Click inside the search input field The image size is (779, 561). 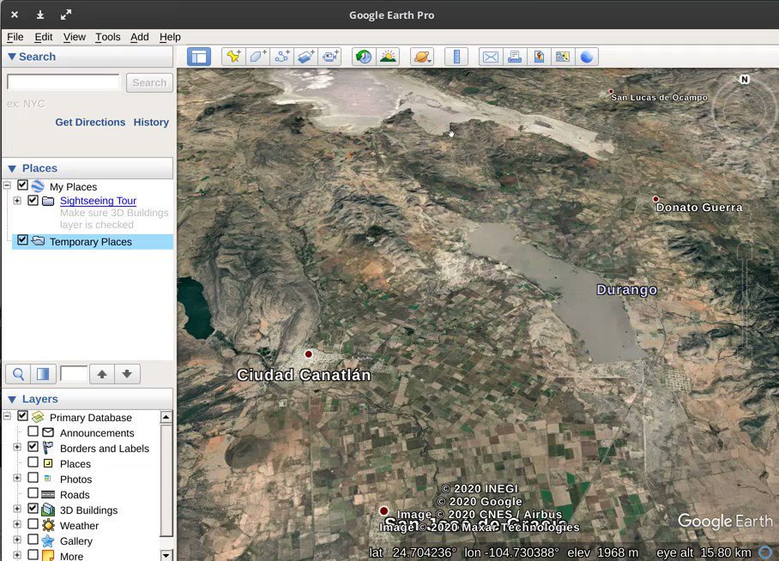[x=64, y=82]
